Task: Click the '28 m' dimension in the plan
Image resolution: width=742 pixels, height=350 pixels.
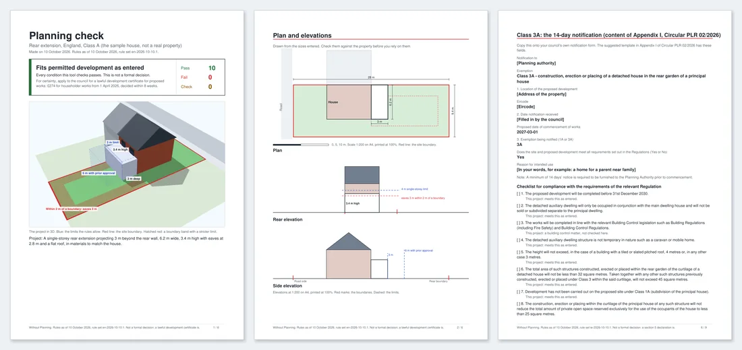Action: click(372, 77)
